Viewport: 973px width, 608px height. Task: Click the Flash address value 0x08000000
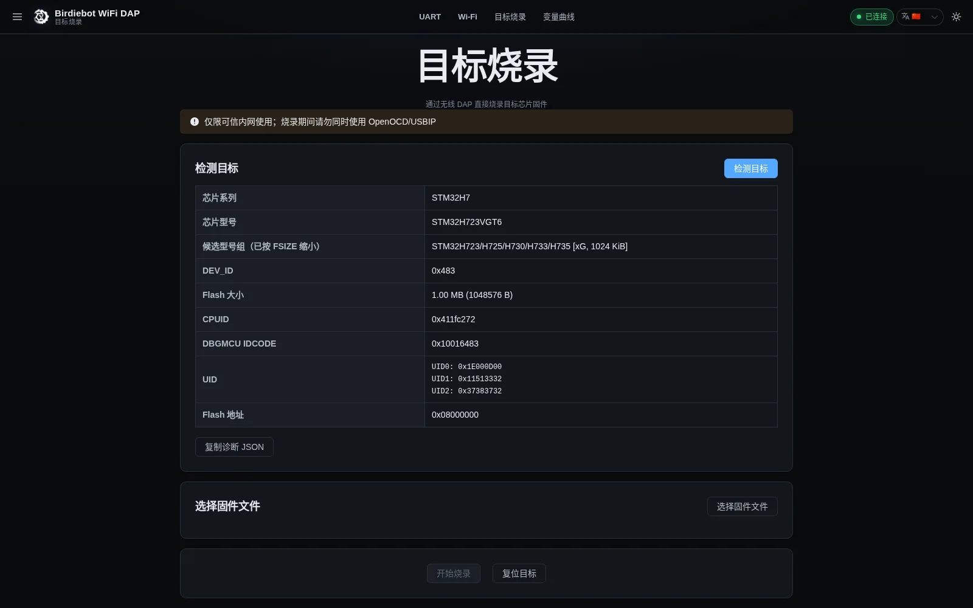pyautogui.click(x=455, y=415)
